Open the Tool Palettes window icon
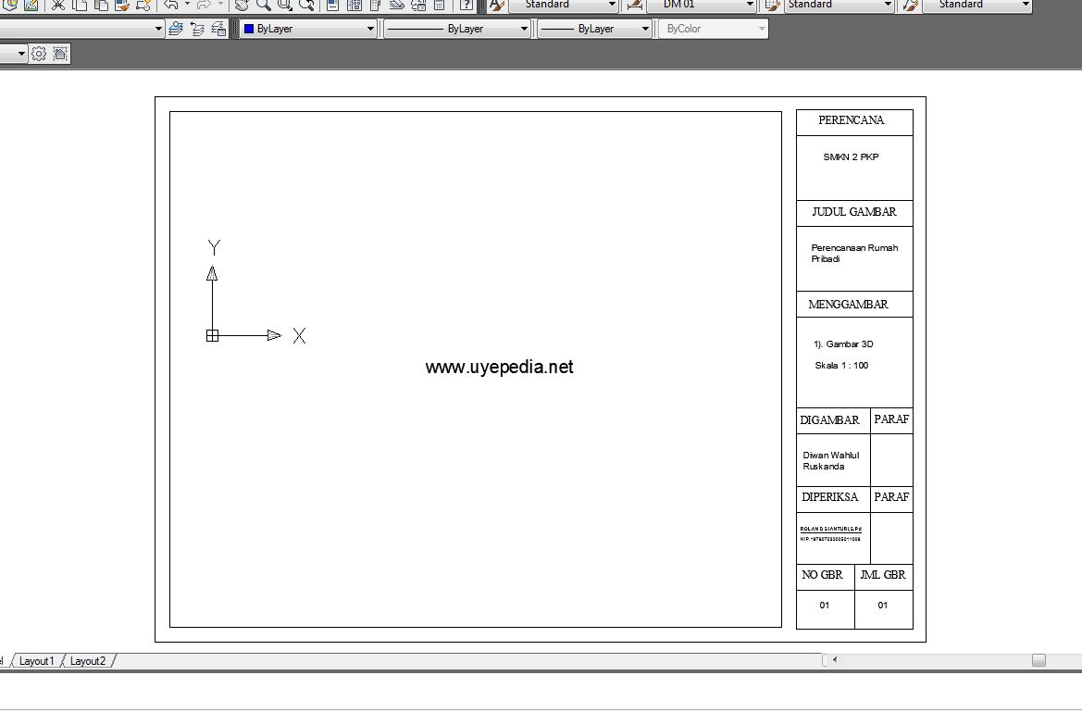The image size is (1082, 725). pyautogui.click(x=376, y=5)
